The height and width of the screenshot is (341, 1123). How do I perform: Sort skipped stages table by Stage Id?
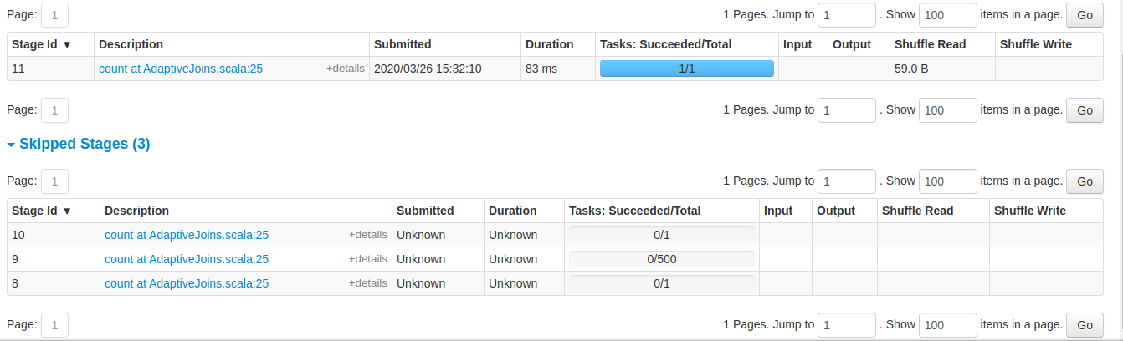(x=41, y=211)
